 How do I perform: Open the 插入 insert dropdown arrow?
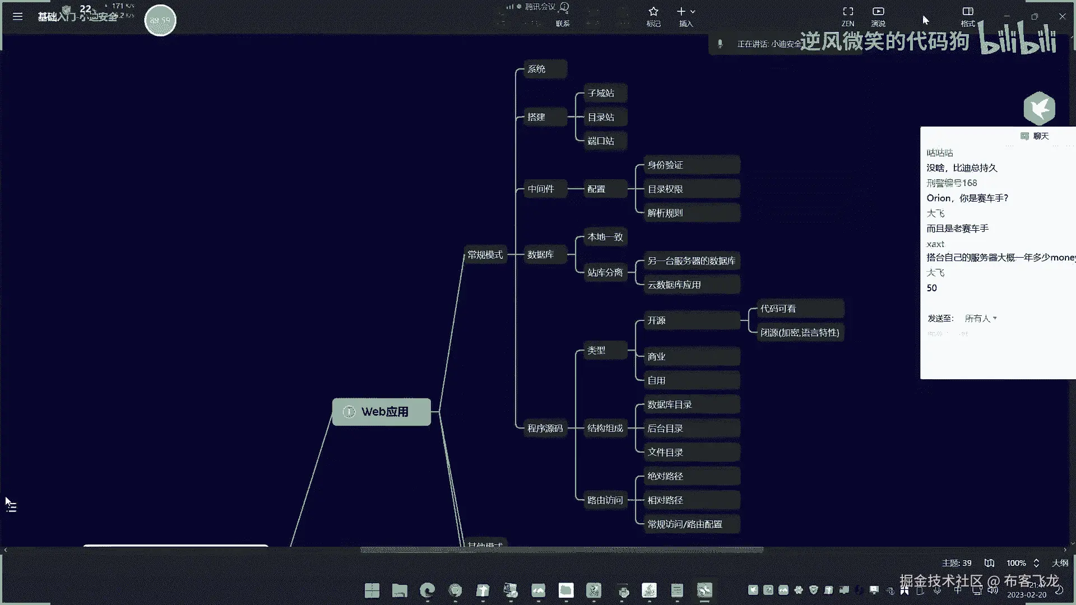[x=693, y=11]
